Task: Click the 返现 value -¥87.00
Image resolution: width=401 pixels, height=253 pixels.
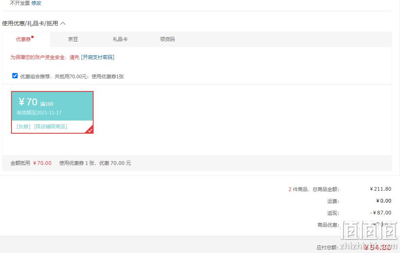Action: point(380,213)
